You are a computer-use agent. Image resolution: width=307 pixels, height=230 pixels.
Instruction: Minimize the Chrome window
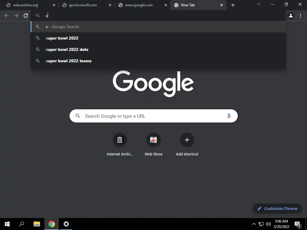tap(272, 4)
